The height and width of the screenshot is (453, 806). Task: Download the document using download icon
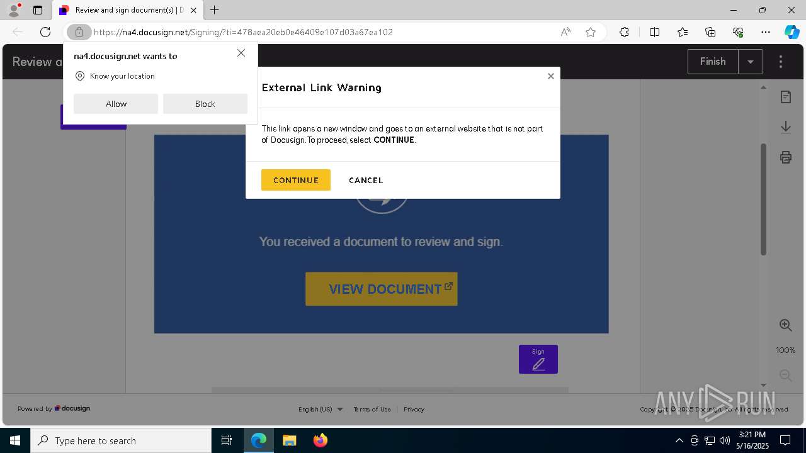(786, 127)
